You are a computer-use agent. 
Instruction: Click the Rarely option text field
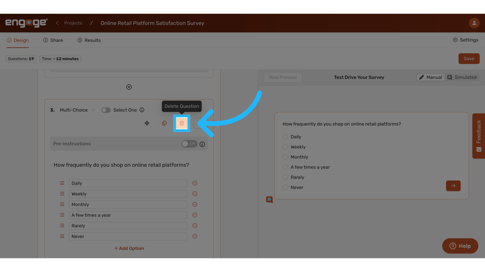coord(128,226)
